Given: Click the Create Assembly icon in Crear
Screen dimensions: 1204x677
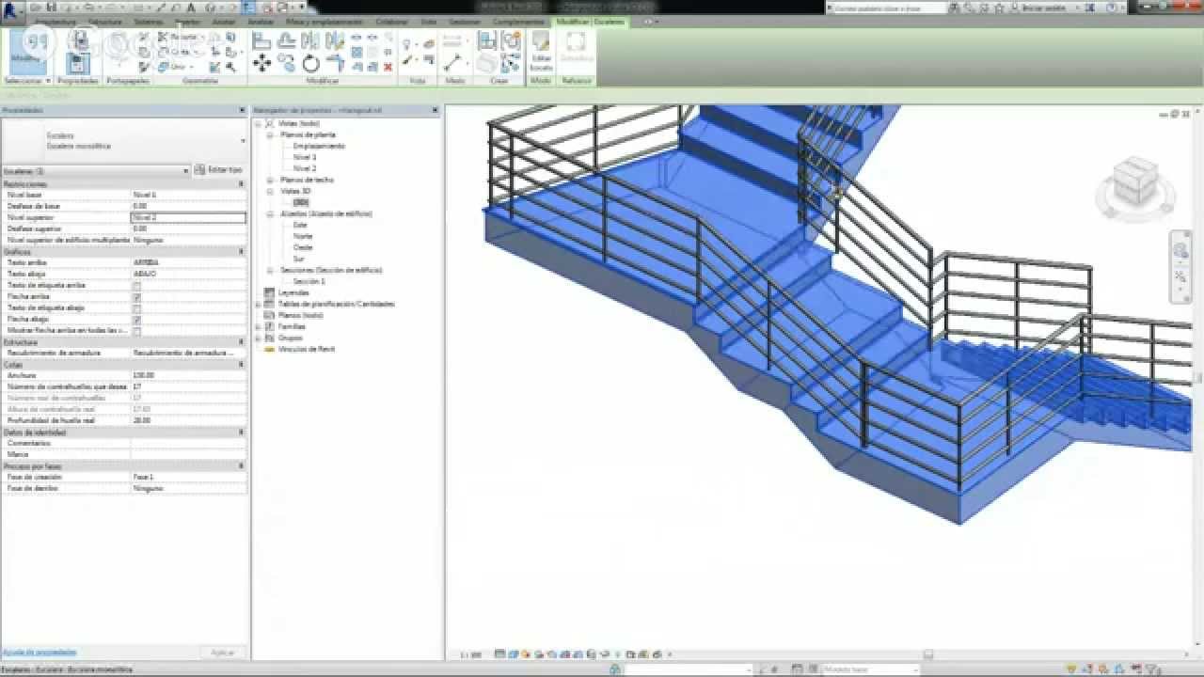Looking at the screenshot, I should 486,40.
